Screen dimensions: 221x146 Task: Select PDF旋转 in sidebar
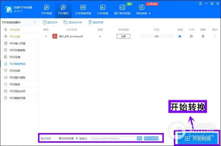tap(20, 84)
